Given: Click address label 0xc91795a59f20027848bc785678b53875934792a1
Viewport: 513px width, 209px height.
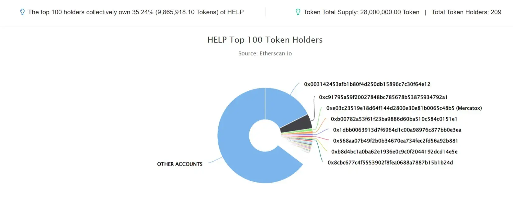Looking at the screenshot, I should click(383, 97).
